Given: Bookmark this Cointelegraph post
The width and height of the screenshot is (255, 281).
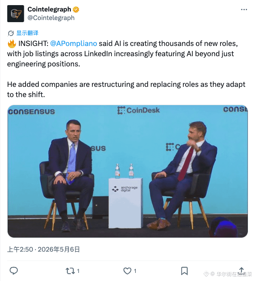Looking at the screenshot, I should point(184,271).
